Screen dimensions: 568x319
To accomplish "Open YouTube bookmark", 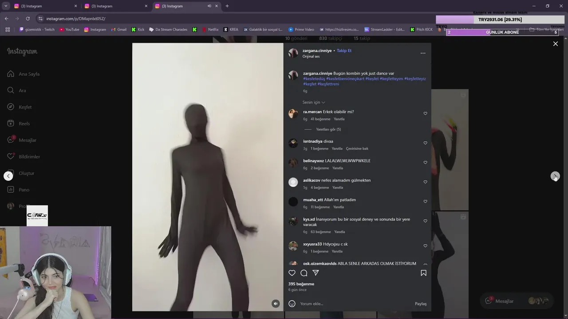I will click(x=69, y=30).
